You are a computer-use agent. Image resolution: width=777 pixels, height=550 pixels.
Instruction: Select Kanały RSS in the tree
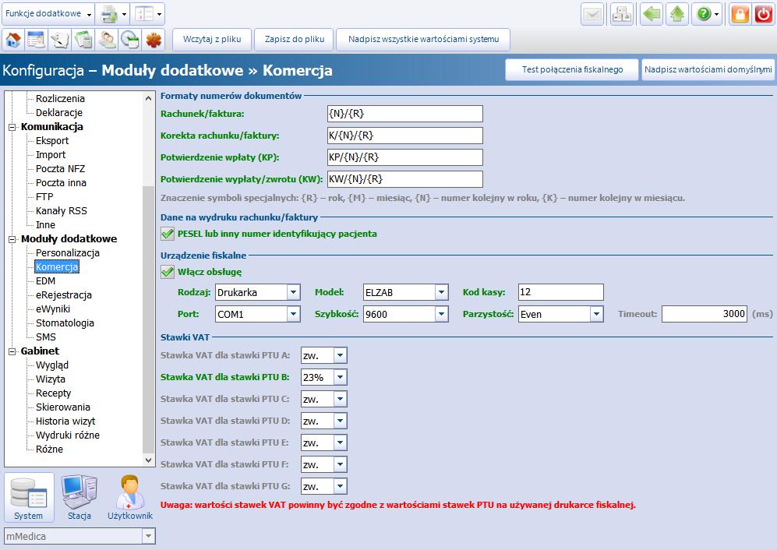(x=62, y=210)
